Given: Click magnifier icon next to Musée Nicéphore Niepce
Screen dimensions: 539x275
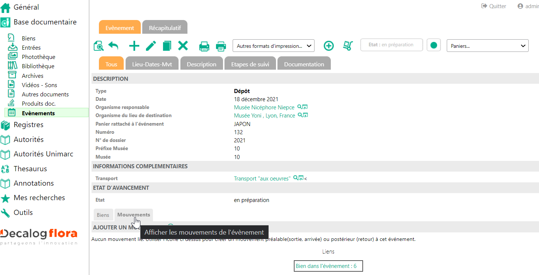Looking at the screenshot, I should [x=299, y=107].
